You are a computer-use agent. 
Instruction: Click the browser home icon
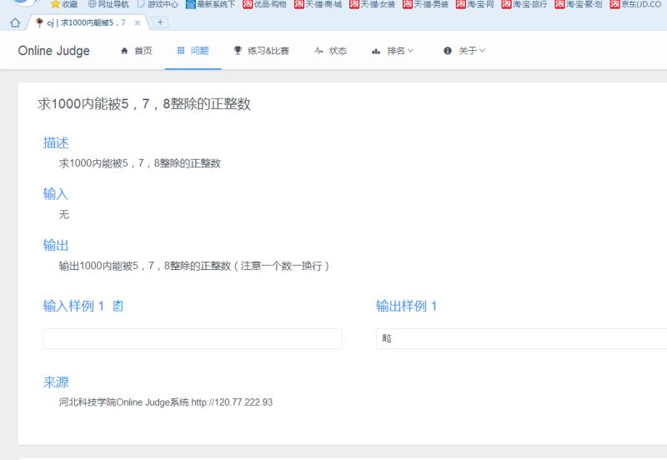(x=15, y=22)
